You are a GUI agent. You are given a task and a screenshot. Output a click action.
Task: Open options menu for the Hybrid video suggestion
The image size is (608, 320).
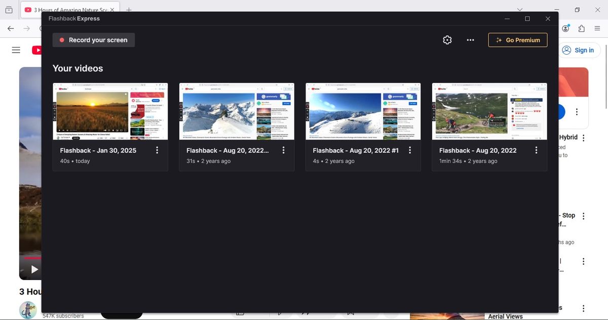(583, 138)
